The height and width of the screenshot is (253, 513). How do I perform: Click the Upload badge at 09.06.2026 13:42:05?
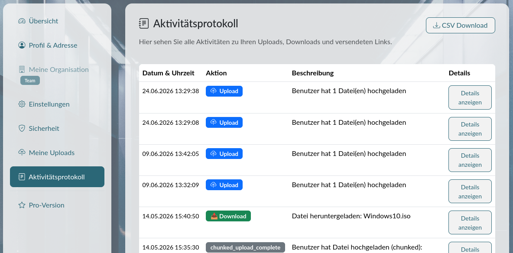tap(224, 154)
